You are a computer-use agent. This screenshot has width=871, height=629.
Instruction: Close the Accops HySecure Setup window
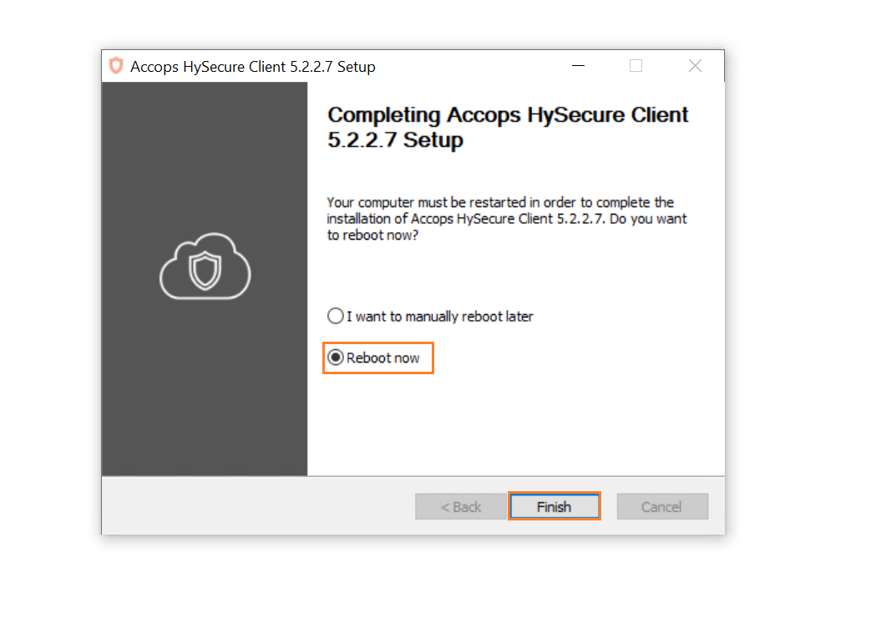tap(695, 65)
